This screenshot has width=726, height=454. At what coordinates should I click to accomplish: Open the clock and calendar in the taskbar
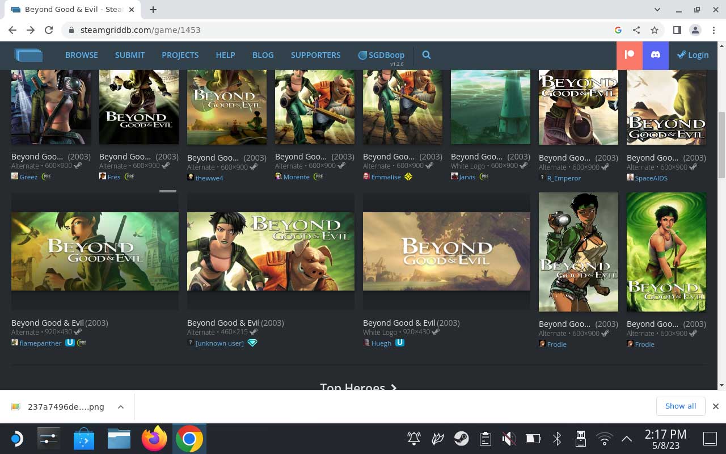coord(665,439)
